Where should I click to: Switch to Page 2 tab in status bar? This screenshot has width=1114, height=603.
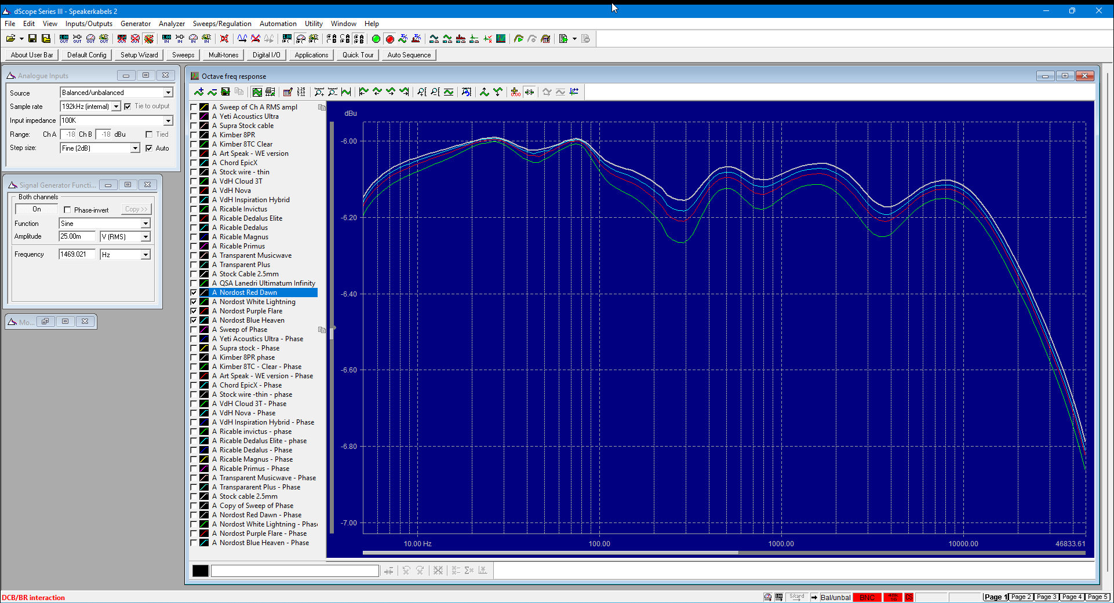tap(1020, 597)
